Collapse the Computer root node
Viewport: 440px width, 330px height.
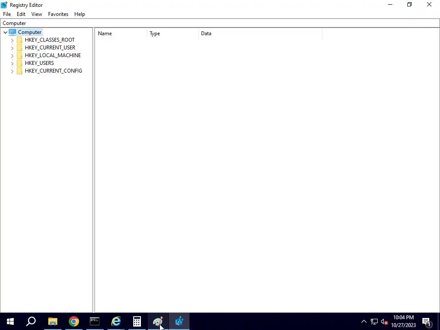tap(5, 32)
